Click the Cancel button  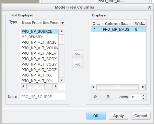[x=141, y=116]
